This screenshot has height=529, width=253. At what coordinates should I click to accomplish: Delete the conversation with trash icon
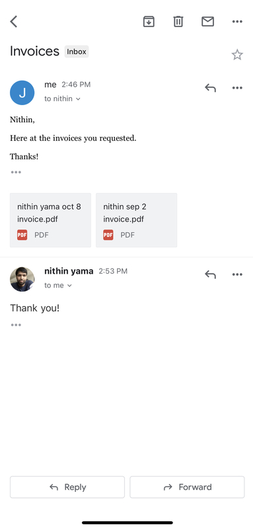tap(178, 22)
